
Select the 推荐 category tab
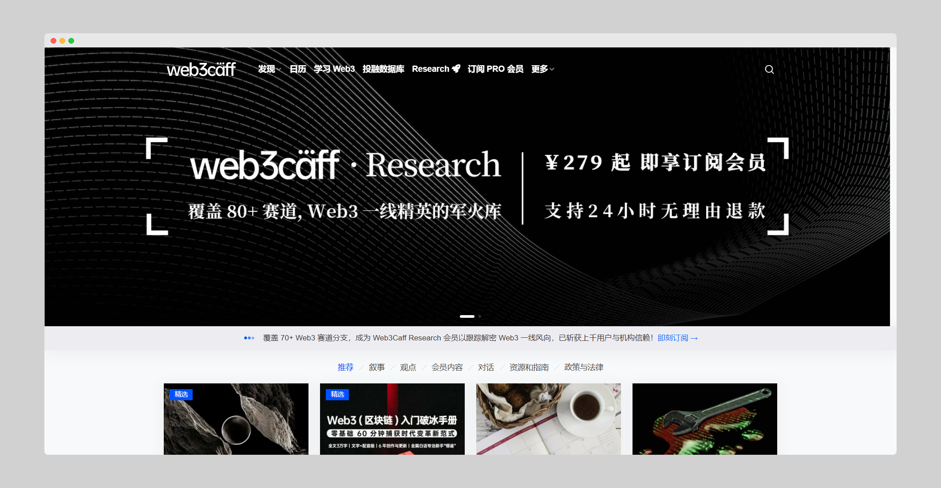tap(345, 367)
